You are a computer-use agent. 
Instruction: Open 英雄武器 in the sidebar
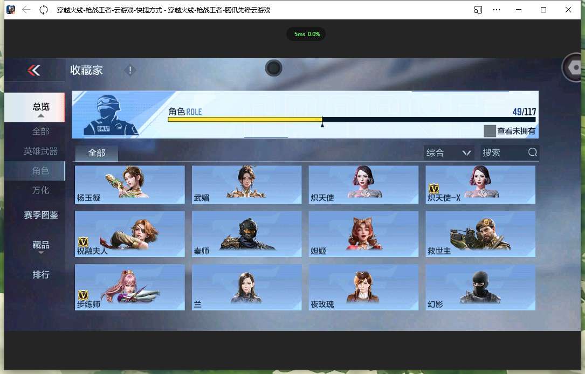[40, 151]
